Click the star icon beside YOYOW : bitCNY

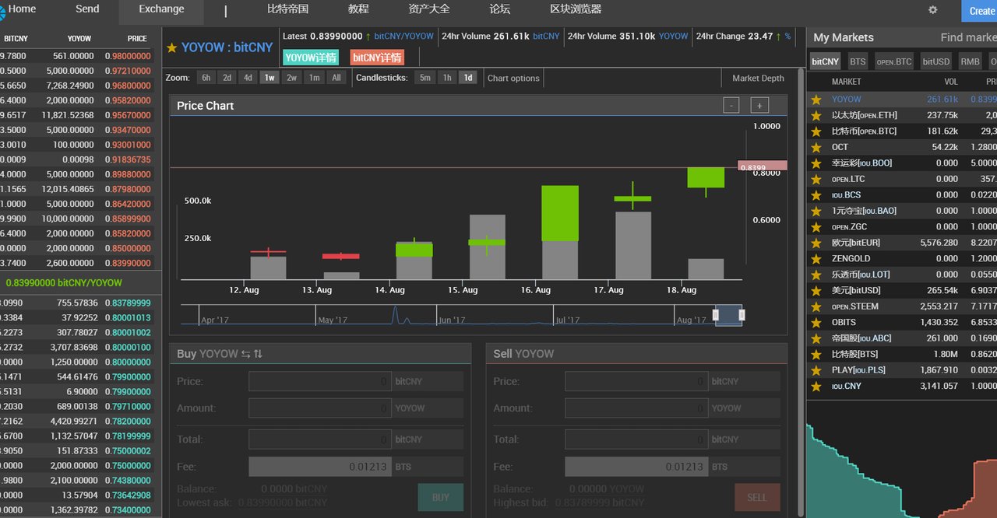coord(172,48)
